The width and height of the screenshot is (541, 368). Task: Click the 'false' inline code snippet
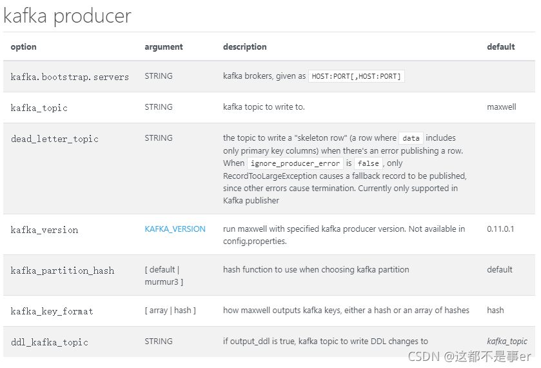(x=368, y=163)
